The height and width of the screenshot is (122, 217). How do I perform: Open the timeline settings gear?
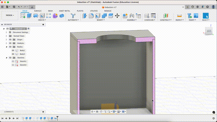pyautogui.click(x=214, y=118)
